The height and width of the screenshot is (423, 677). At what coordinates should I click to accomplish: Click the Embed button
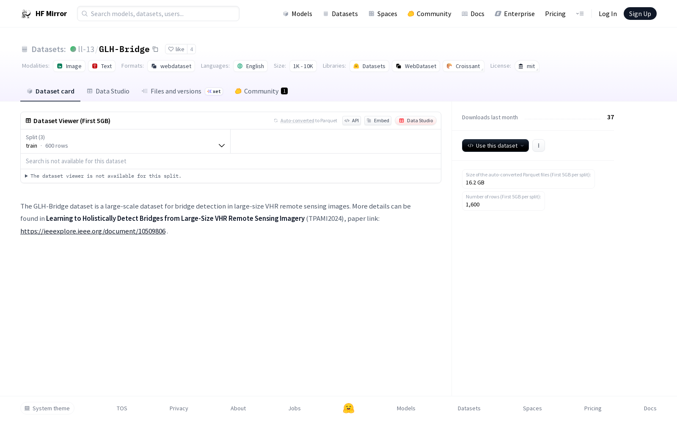point(378,121)
